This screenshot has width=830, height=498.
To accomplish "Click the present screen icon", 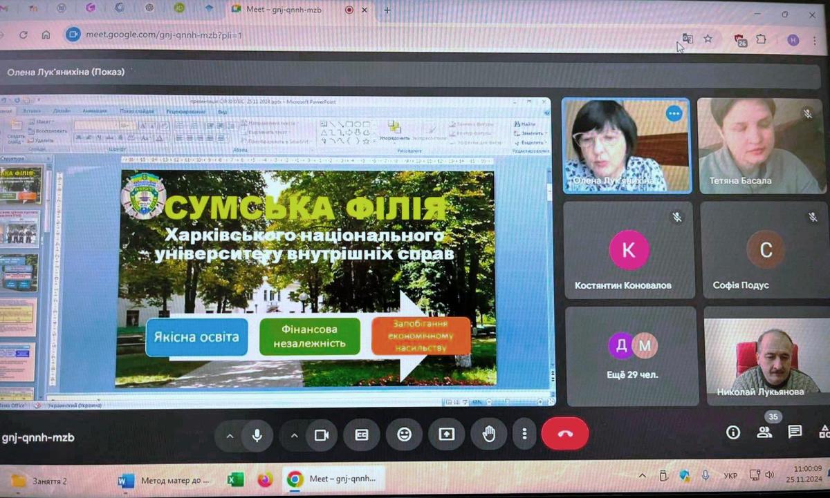I will 446,434.
